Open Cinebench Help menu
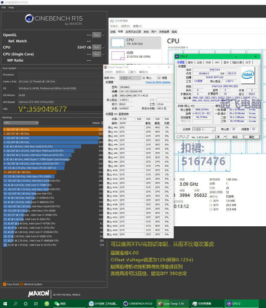 tap(11, 7)
